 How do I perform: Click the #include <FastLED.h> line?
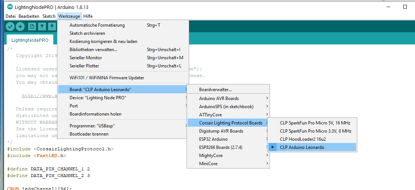tap(37, 156)
